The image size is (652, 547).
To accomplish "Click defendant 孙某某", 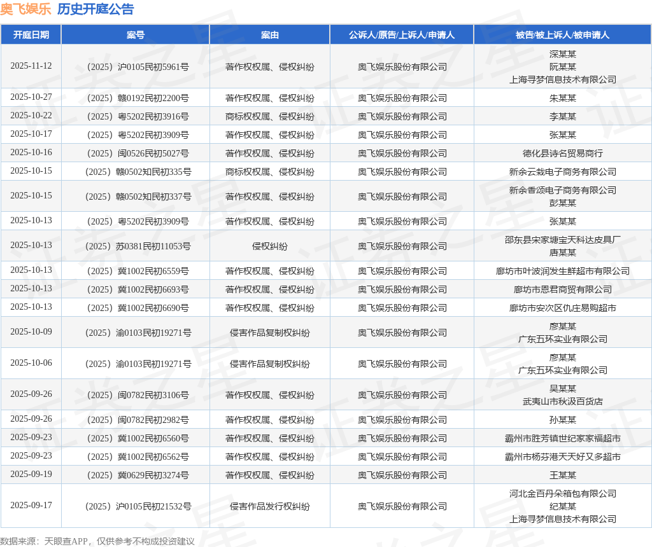I will click(x=563, y=420).
